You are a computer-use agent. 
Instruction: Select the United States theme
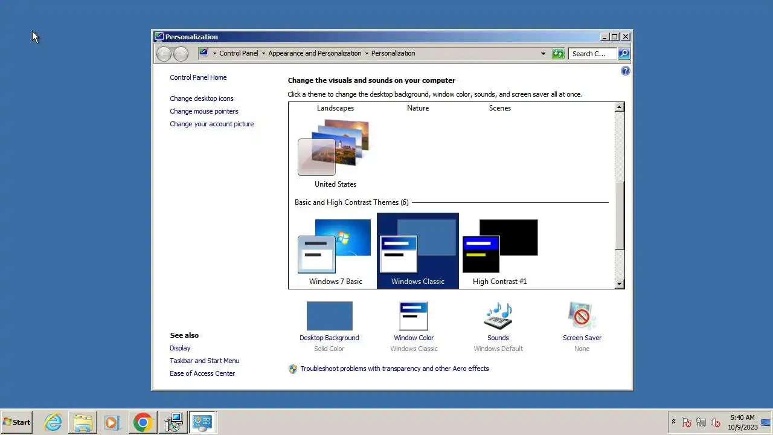coord(335,155)
